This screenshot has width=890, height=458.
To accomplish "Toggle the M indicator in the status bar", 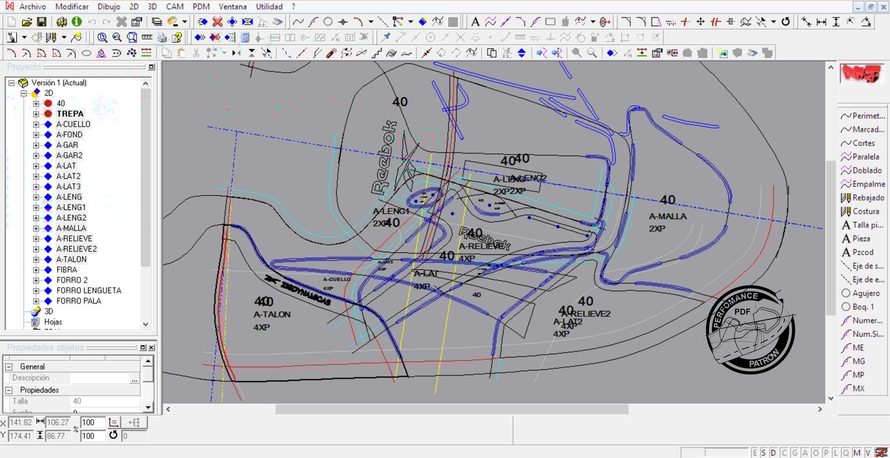I will 856,453.
